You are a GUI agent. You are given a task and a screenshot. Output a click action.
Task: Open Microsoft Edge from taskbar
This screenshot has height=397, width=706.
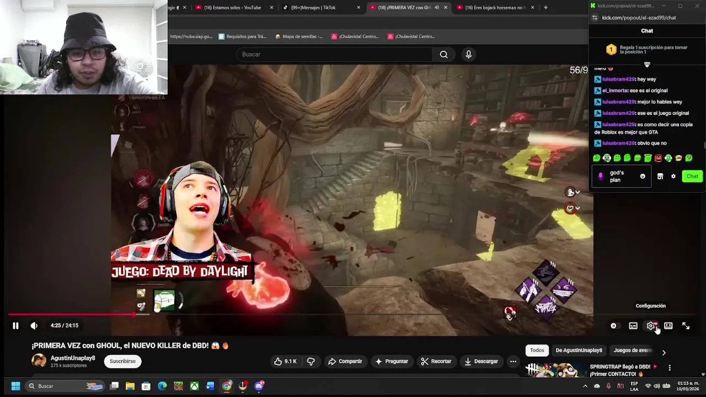point(162,386)
